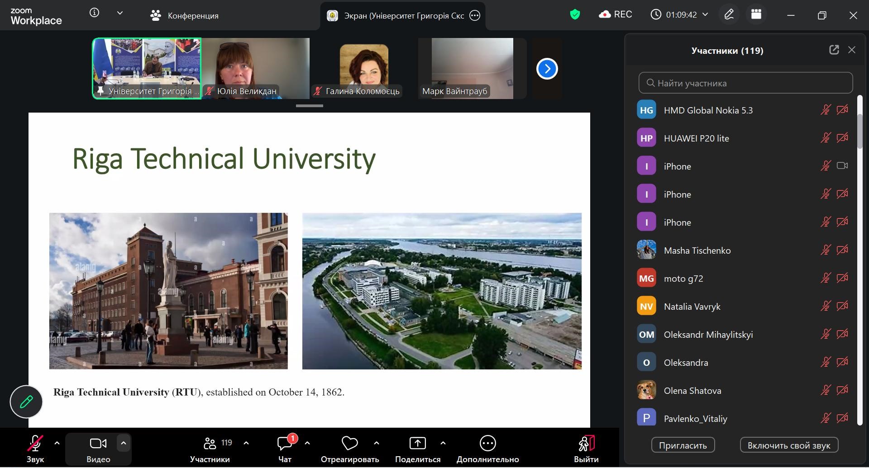
Task: Open the meeting info icon
Action: [94, 13]
